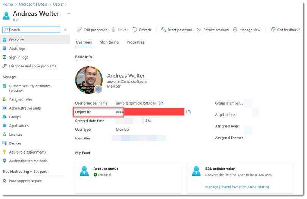Click the Got feedback? label
The image size is (307, 199).
click(288, 30)
